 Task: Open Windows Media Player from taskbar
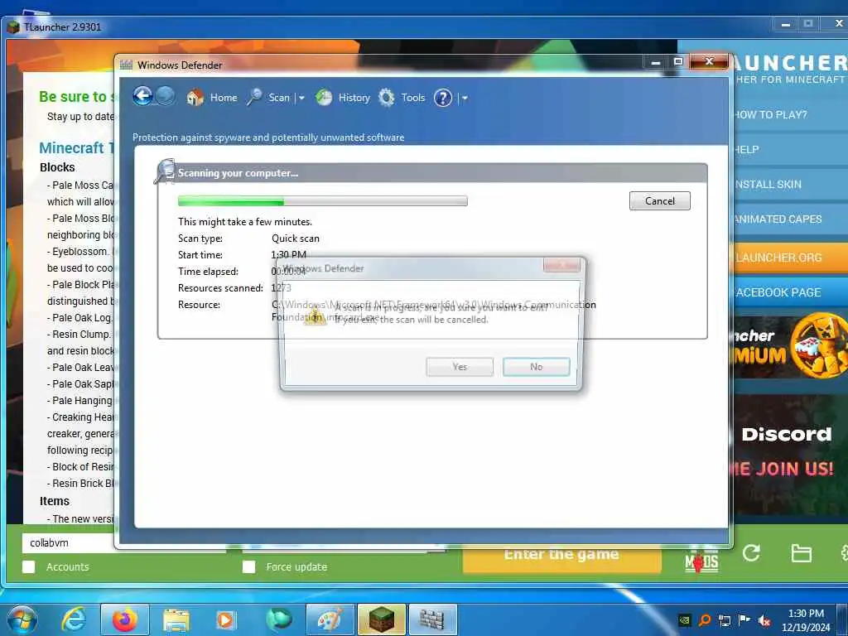(x=226, y=619)
